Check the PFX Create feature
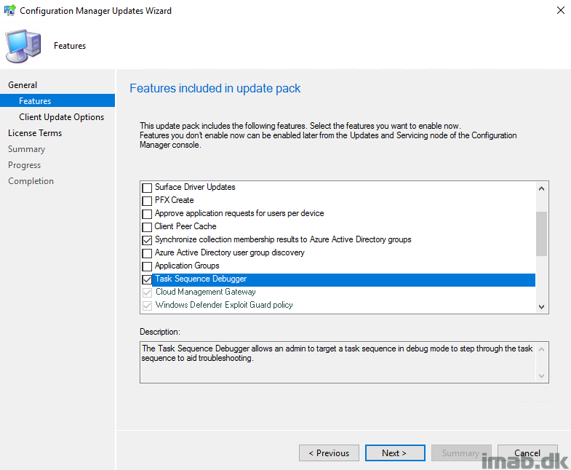This screenshot has width=571, height=470. (147, 201)
